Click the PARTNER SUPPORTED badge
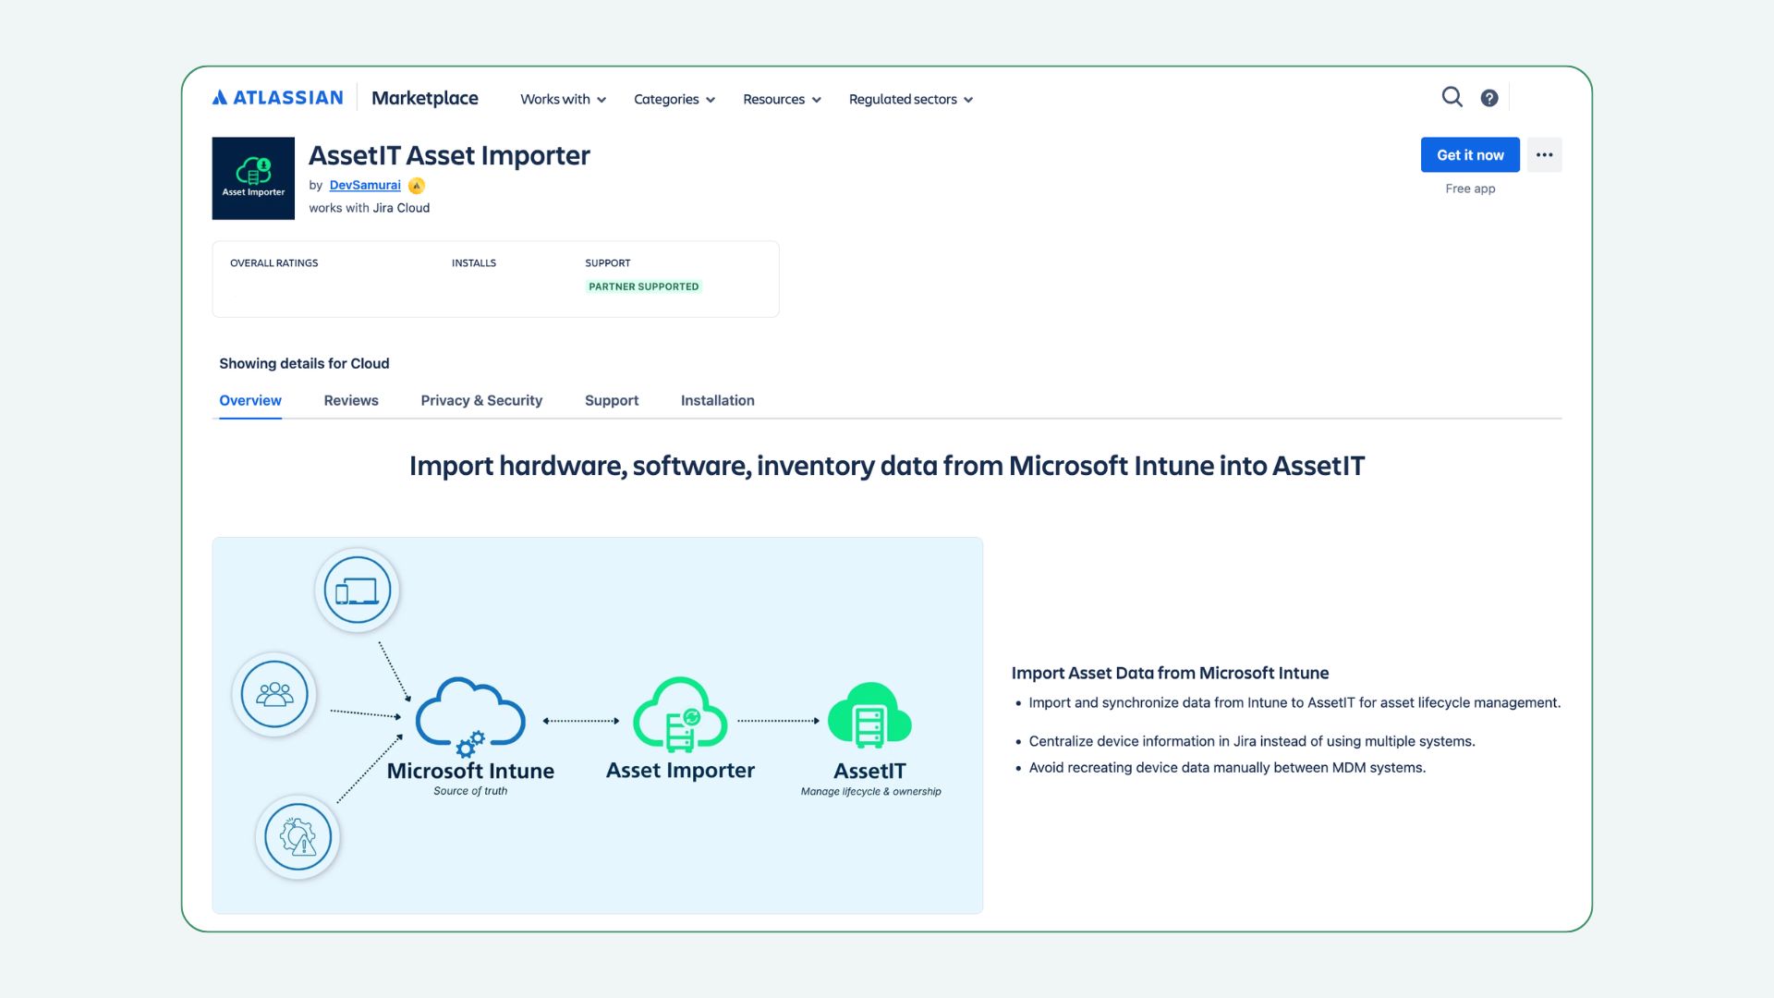The height and width of the screenshot is (998, 1774). pyautogui.click(x=644, y=286)
